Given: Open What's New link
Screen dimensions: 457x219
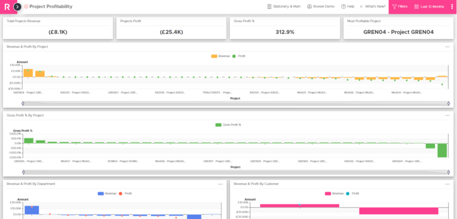Looking at the screenshot, I should tap(373, 7).
